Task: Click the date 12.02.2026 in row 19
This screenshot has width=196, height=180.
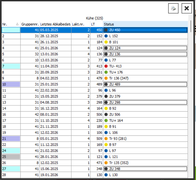Action: pos(49,132)
